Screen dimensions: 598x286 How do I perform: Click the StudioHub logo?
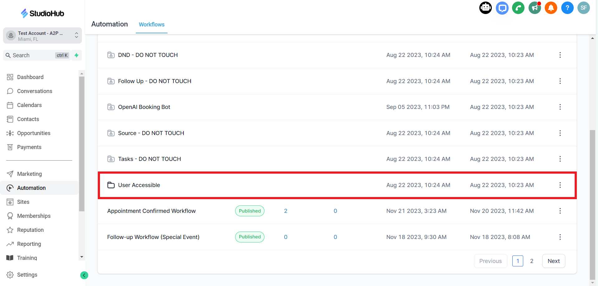point(42,13)
